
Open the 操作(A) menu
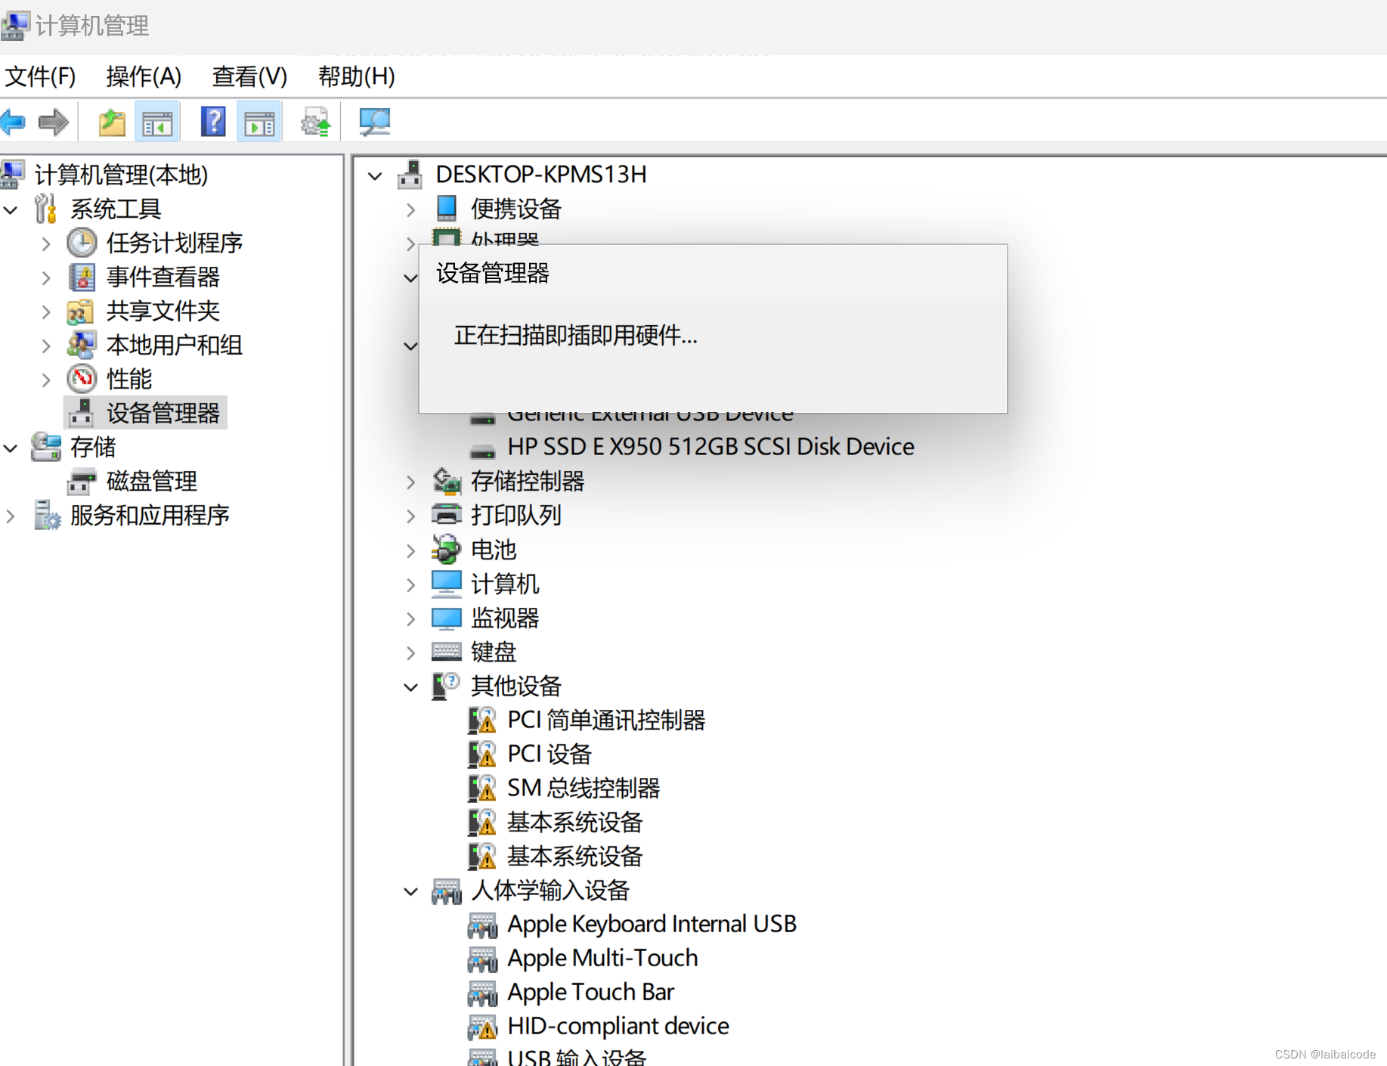(x=144, y=76)
